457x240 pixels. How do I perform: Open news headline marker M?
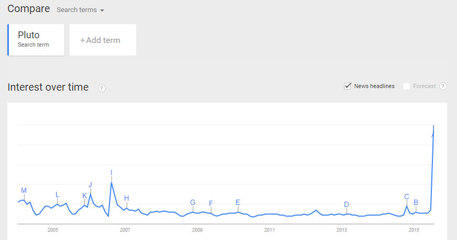(x=24, y=190)
